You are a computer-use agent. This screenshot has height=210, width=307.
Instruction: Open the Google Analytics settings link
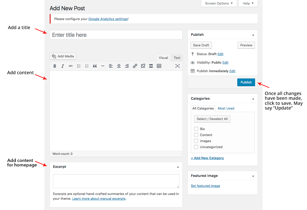pyautogui.click(x=108, y=19)
